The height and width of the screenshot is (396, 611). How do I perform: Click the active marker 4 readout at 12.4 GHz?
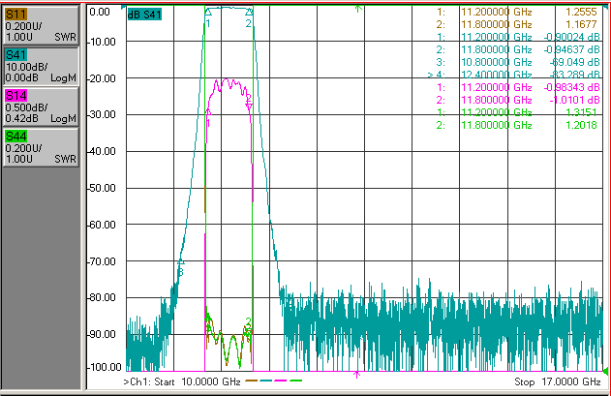[513, 75]
